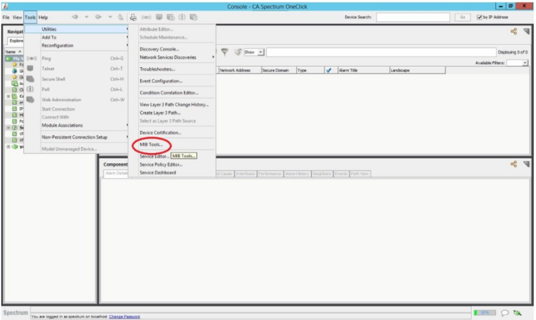Screen dimensions: 536x320
Task: Click the icon left of the Show dropdown
Action: coord(238,52)
